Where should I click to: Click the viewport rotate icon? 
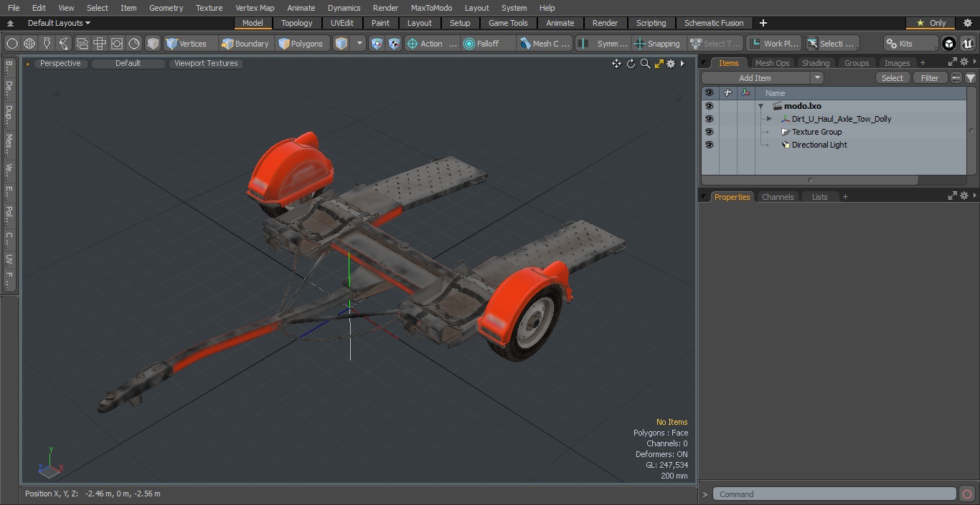point(631,64)
